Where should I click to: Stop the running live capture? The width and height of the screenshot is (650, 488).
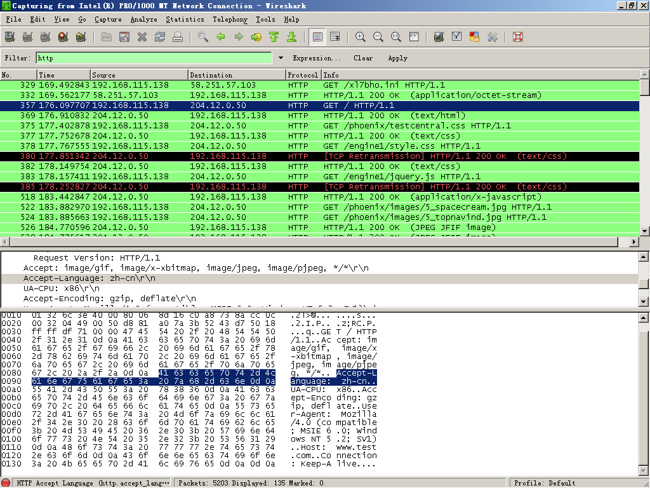pyautogui.click(x=63, y=37)
